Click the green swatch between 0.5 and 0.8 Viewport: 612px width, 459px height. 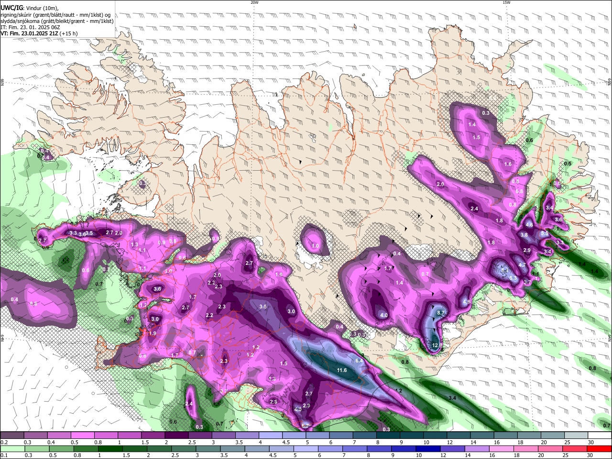point(61,448)
